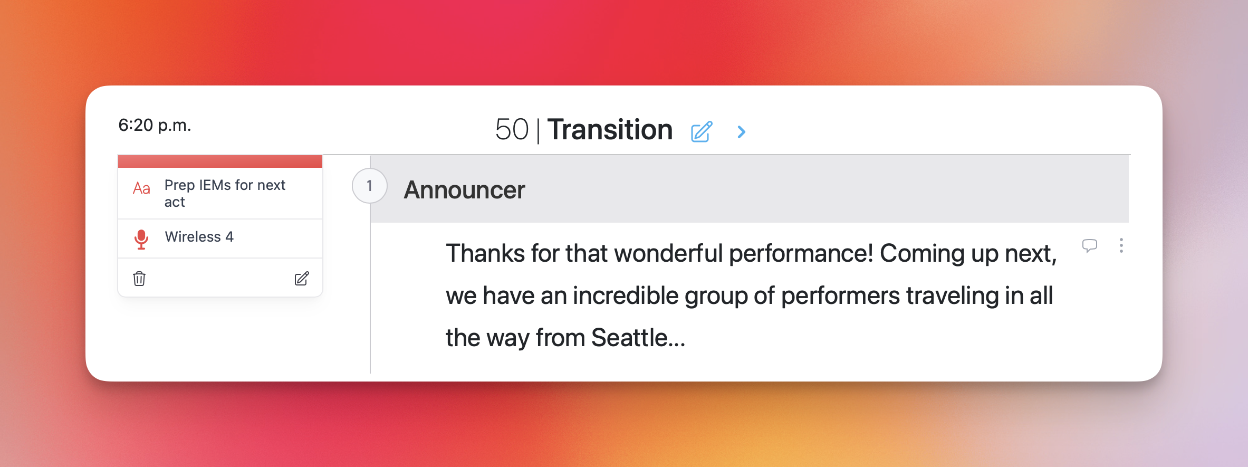Image resolution: width=1248 pixels, height=467 pixels.
Task: Open the comment bubble on the script line
Action: (1089, 246)
